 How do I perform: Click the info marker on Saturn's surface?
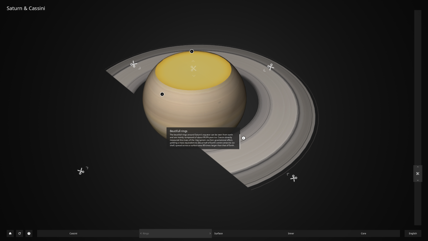click(162, 94)
